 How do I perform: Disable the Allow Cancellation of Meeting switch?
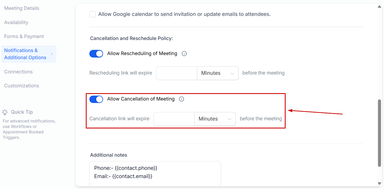[96, 99]
